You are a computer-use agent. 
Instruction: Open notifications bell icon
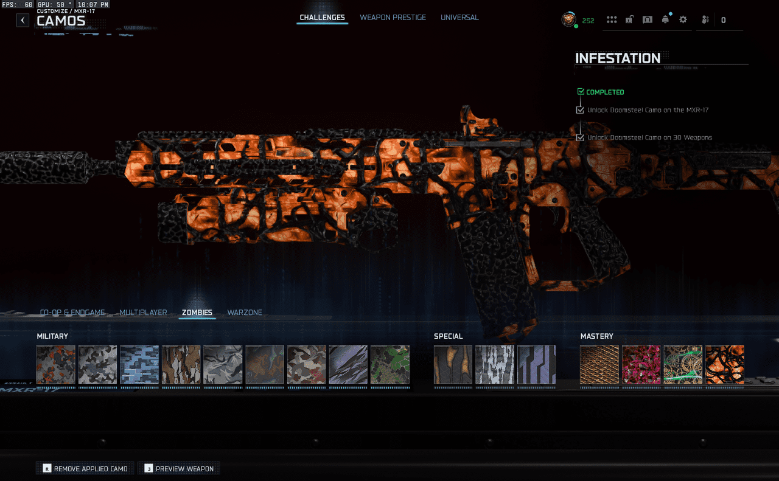click(665, 20)
